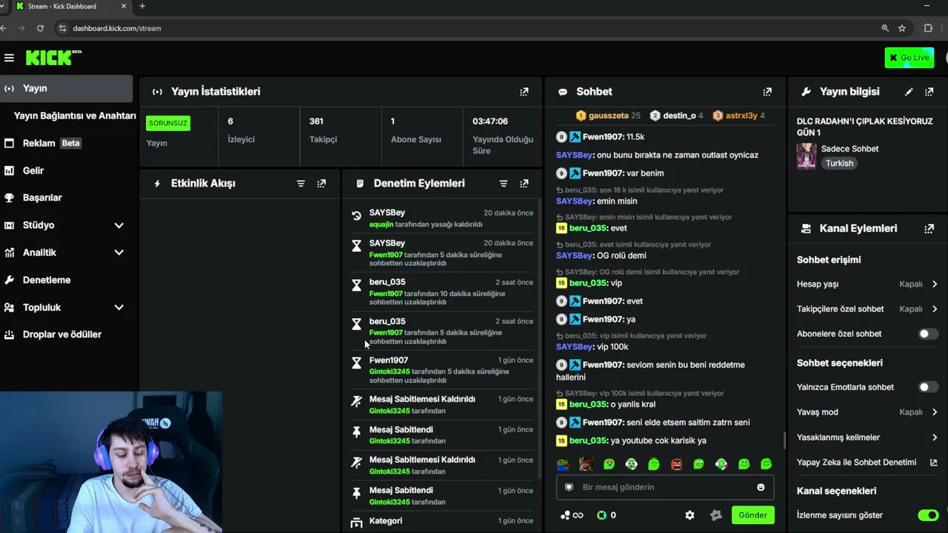The height and width of the screenshot is (533, 948).
Task: Insert the heart-eyes green emote
Action: point(609,464)
